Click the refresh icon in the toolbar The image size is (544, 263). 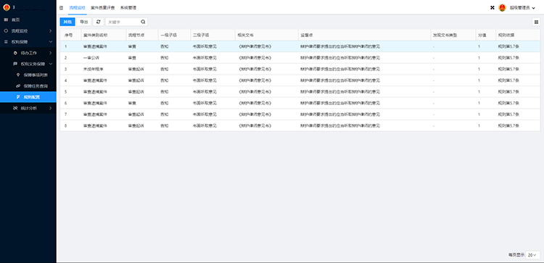tap(99, 22)
